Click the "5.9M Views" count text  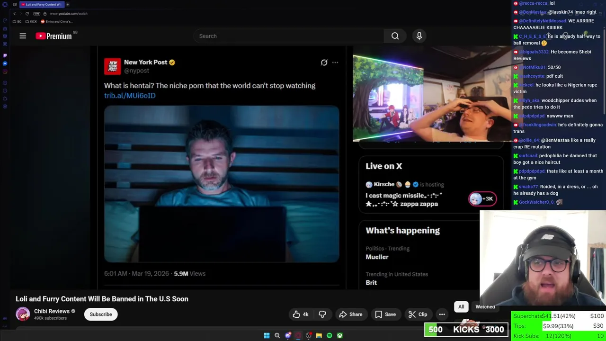click(189, 274)
